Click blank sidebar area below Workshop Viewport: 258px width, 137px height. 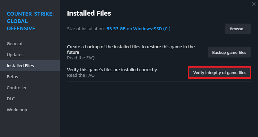point(30,125)
